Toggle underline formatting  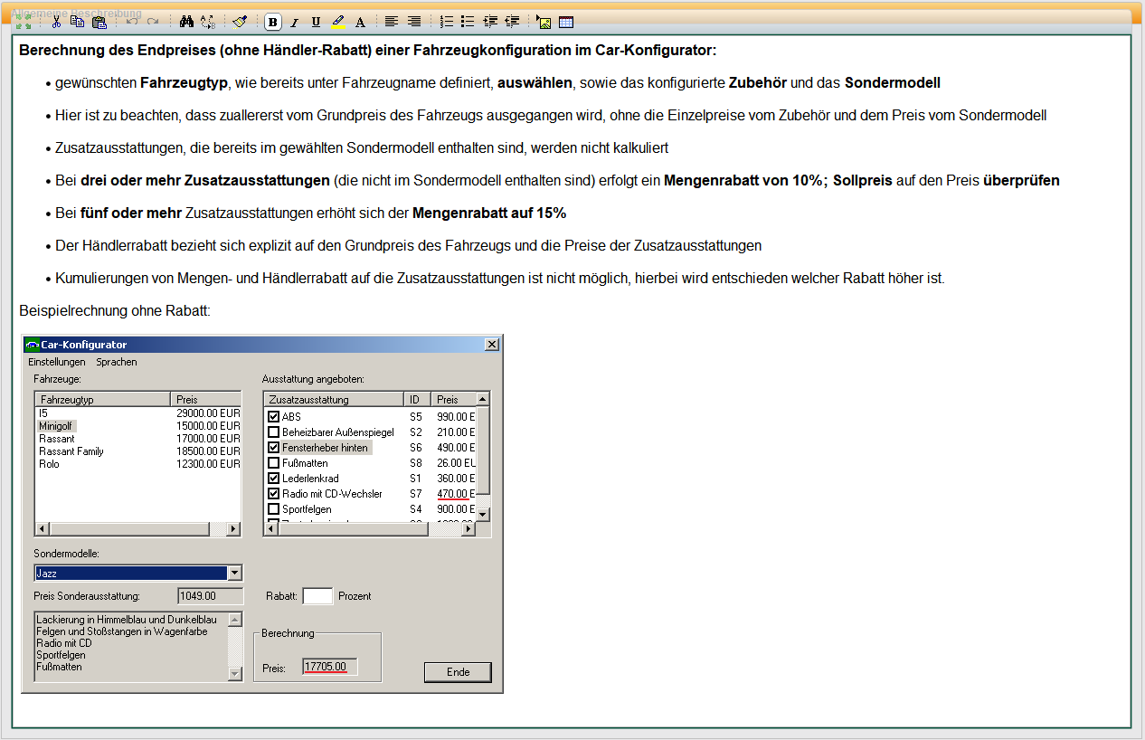click(x=316, y=23)
